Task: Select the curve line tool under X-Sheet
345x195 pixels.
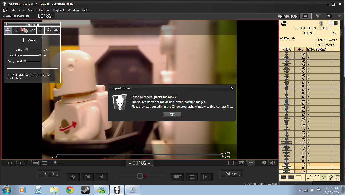Action: click(316, 177)
